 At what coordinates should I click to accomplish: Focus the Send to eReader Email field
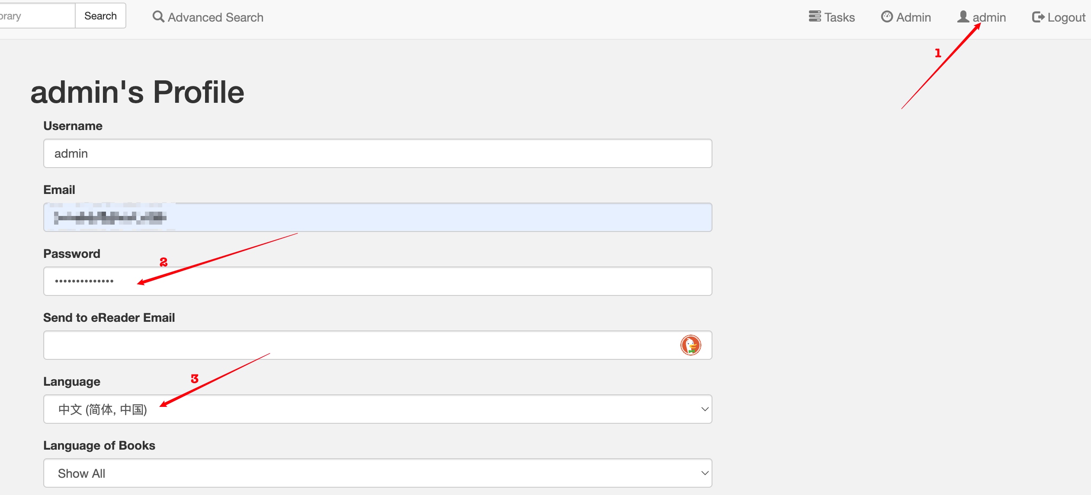[x=378, y=345]
